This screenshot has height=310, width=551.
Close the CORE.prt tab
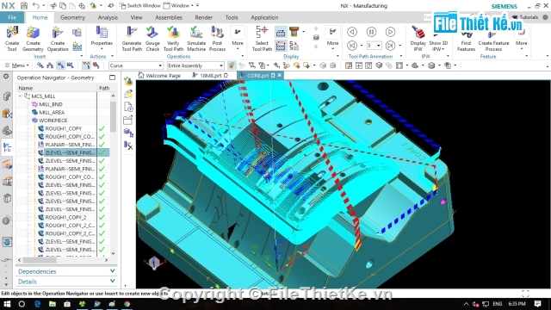[x=280, y=75]
